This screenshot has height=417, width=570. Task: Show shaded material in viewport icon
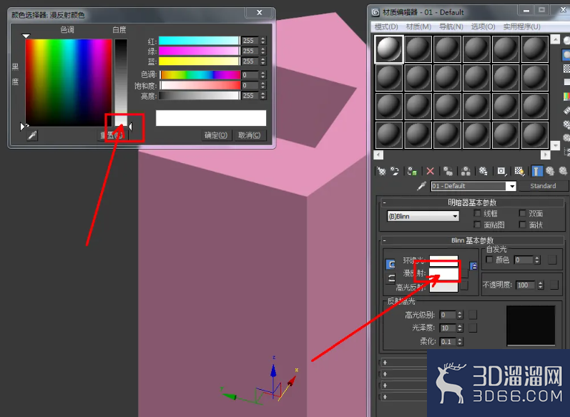click(519, 171)
